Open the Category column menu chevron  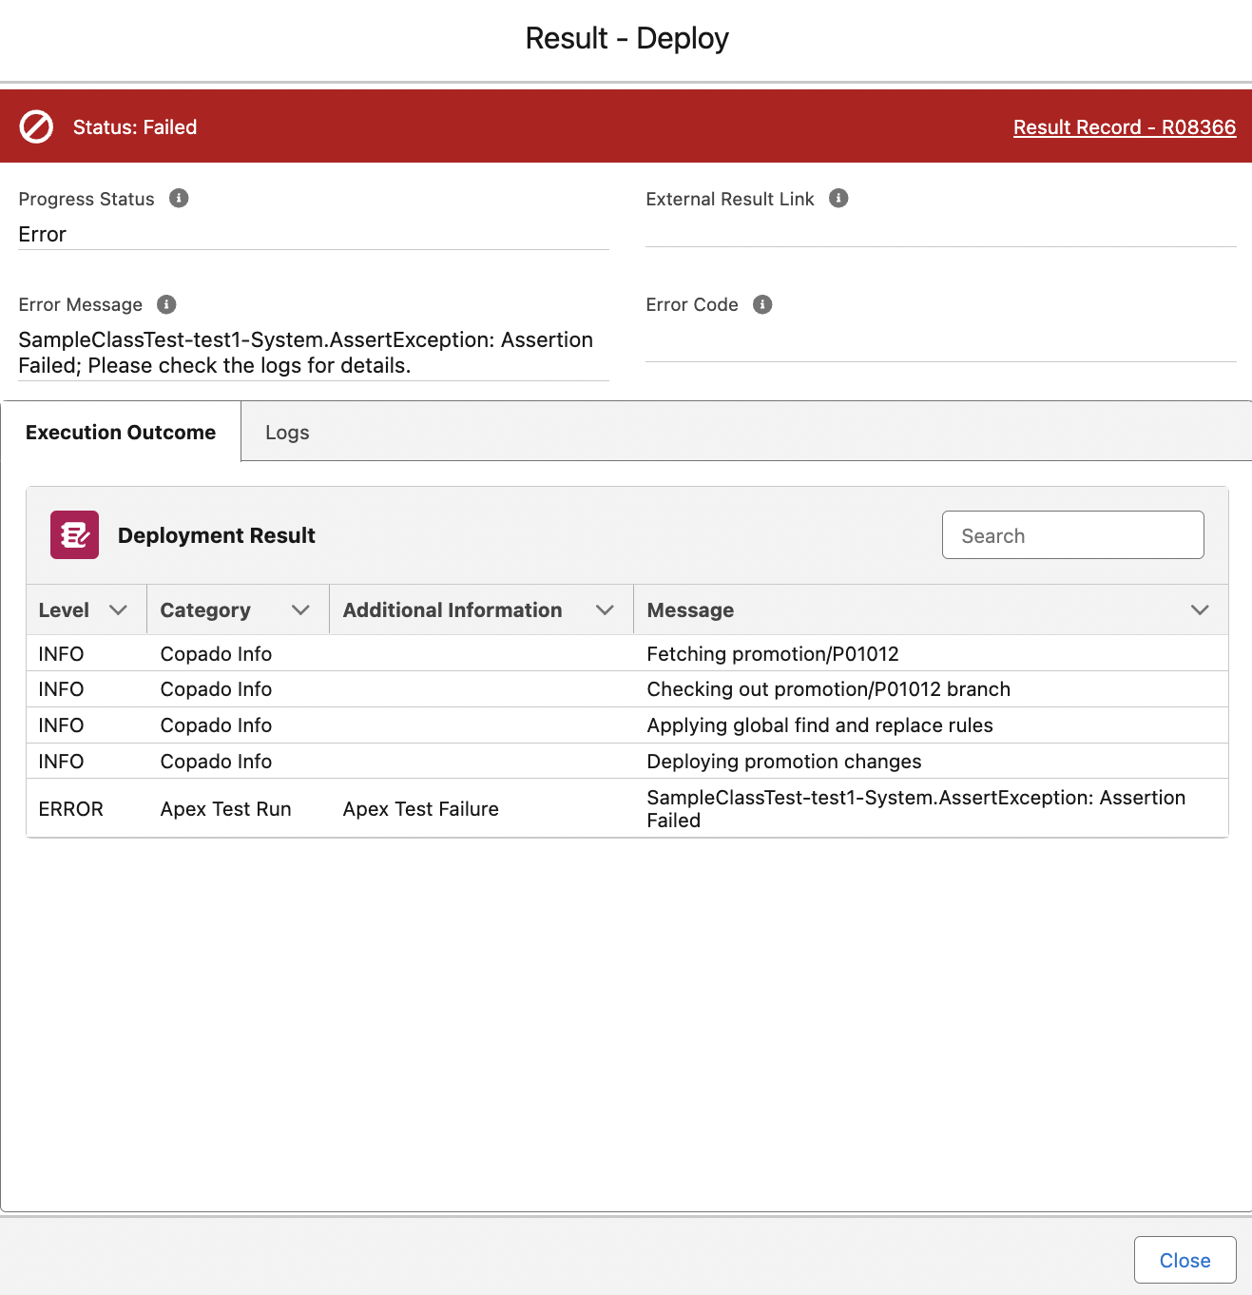click(x=300, y=610)
